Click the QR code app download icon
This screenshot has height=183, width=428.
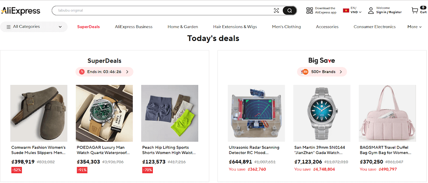pyautogui.click(x=310, y=11)
